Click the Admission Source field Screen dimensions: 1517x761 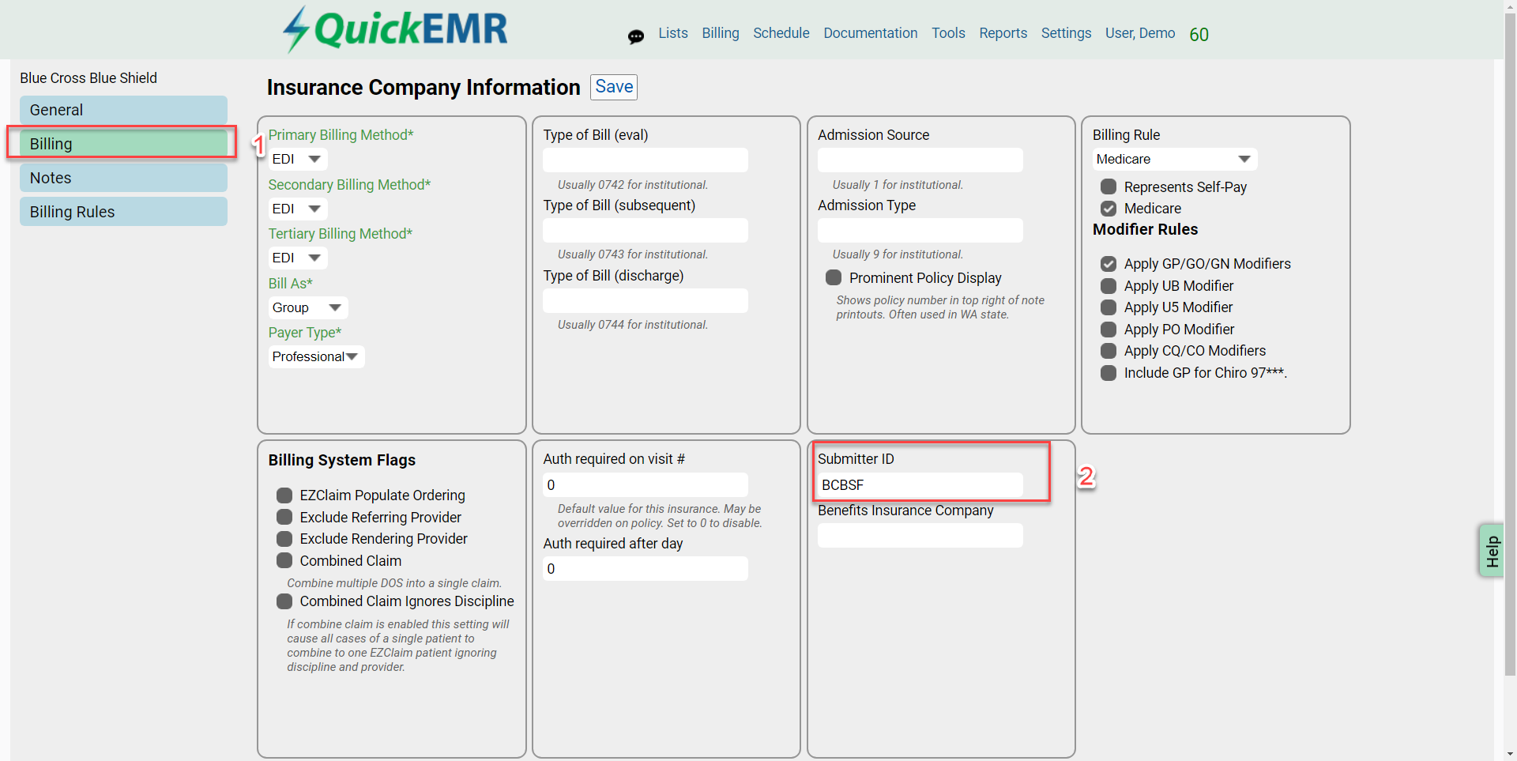pyautogui.click(x=920, y=160)
